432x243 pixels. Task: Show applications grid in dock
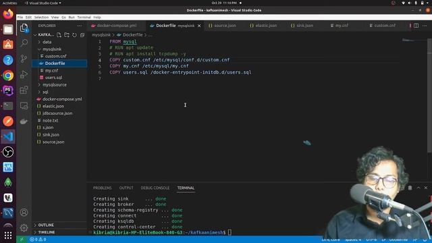point(8,236)
